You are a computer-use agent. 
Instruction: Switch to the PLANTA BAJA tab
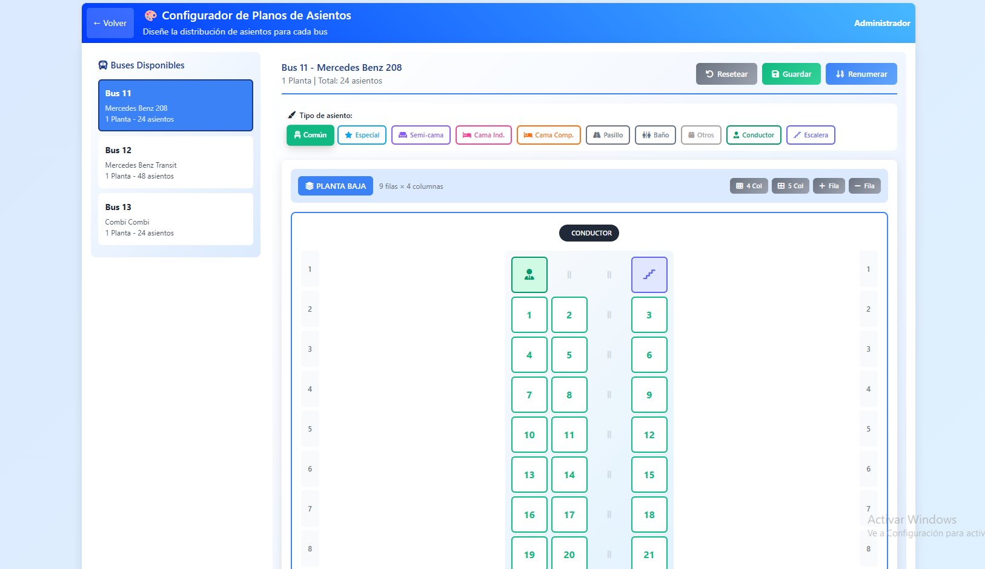[335, 186]
